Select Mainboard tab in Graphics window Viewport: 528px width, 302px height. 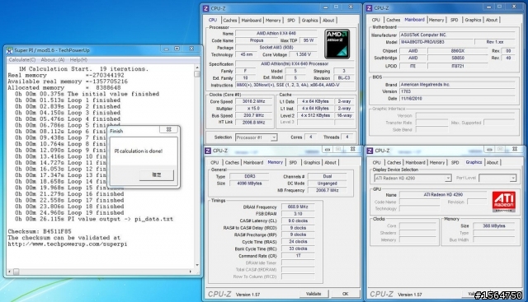tap(415, 163)
